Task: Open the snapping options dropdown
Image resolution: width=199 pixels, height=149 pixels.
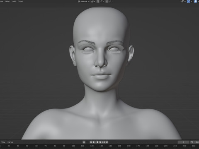Action: coord(102,2)
